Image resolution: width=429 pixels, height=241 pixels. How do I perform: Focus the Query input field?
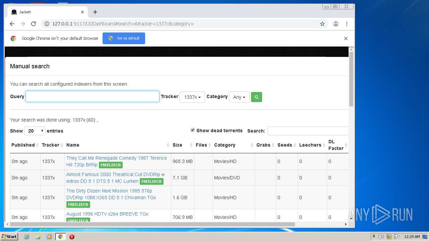point(93,96)
